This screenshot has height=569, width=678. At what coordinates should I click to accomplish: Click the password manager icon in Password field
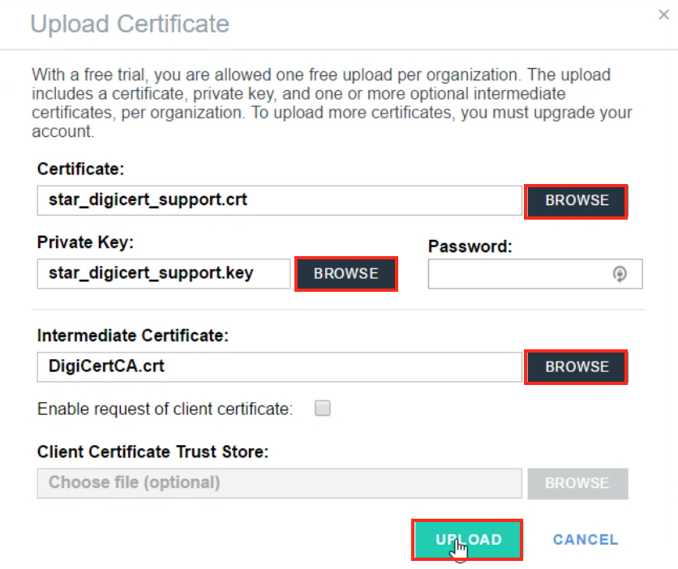[x=620, y=274]
